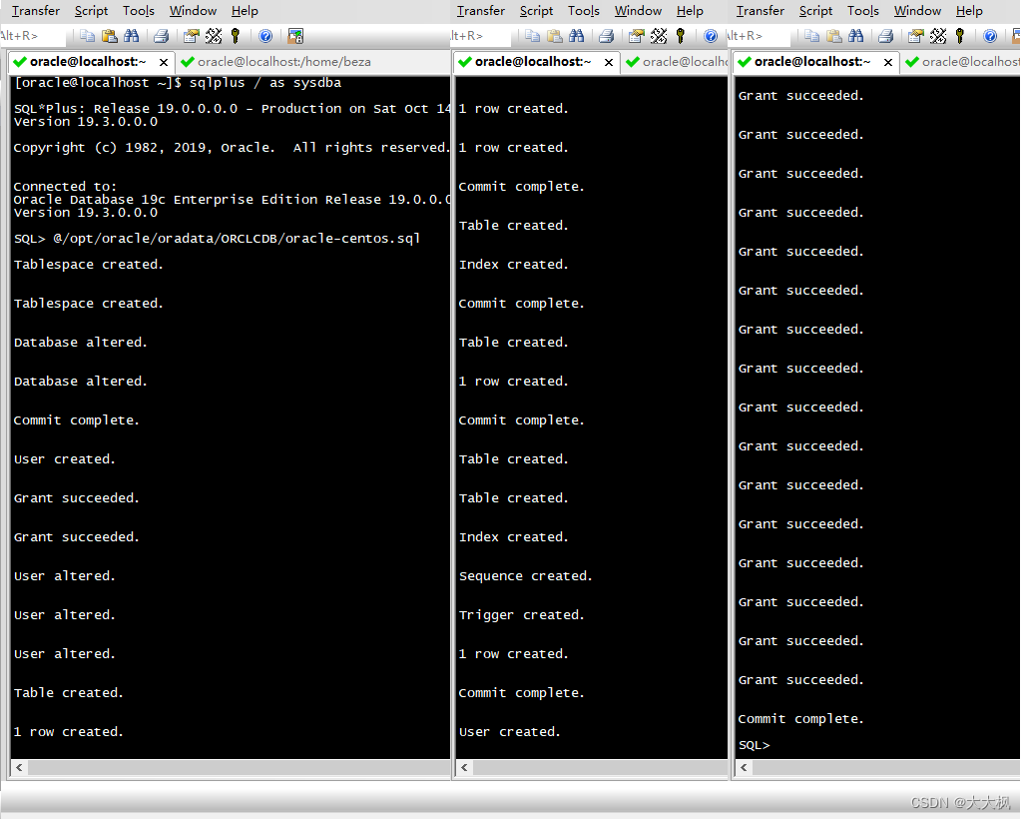Open Transfer menu in middle window

click(x=481, y=11)
